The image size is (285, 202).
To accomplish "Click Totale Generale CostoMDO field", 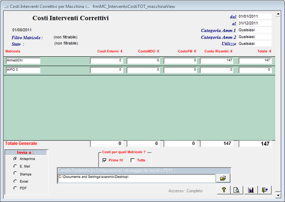I will (143, 144).
